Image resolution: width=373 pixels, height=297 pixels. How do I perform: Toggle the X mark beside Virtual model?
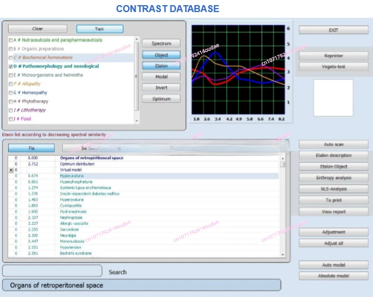coord(11,170)
